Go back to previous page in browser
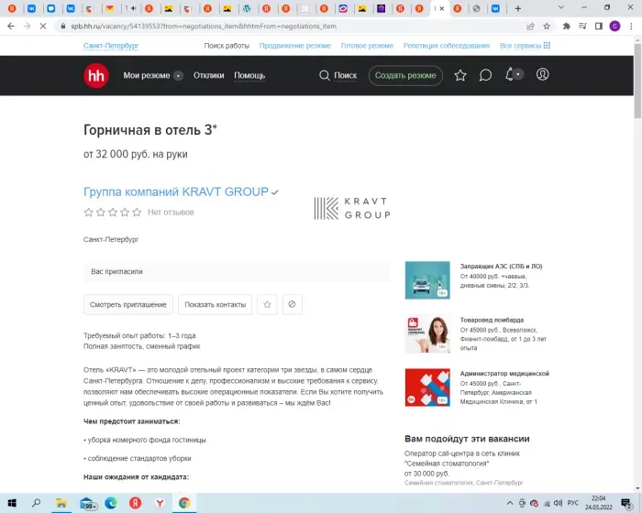The height and width of the screenshot is (513, 642). click(x=11, y=27)
